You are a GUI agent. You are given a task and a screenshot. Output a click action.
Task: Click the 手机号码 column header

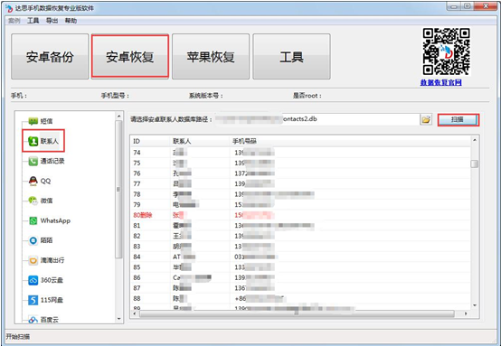pos(350,141)
